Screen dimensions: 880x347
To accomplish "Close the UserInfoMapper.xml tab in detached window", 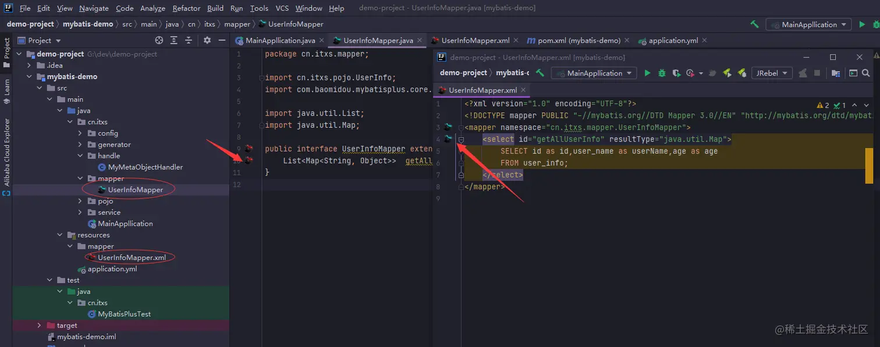I will (523, 90).
